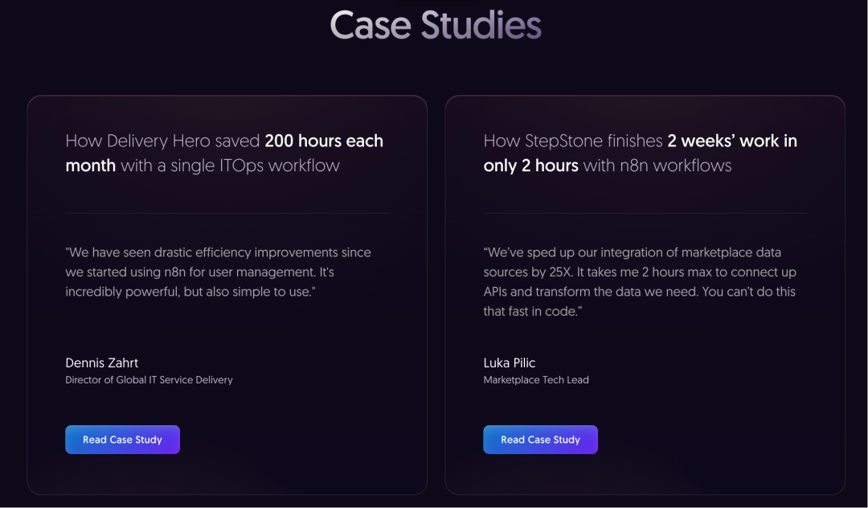This screenshot has width=868, height=508.
Task: Select the StepStone case study headline
Action: [x=640, y=154]
